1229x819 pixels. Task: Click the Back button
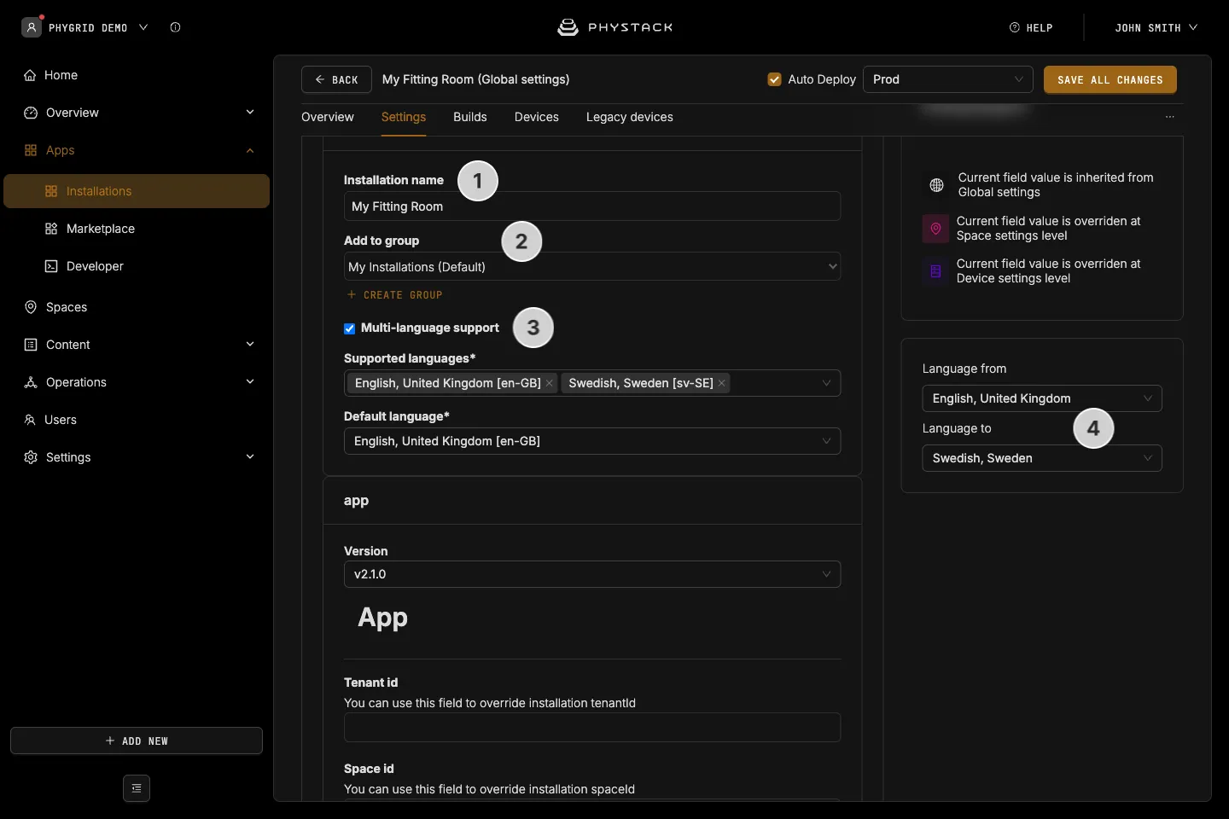click(x=336, y=79)
